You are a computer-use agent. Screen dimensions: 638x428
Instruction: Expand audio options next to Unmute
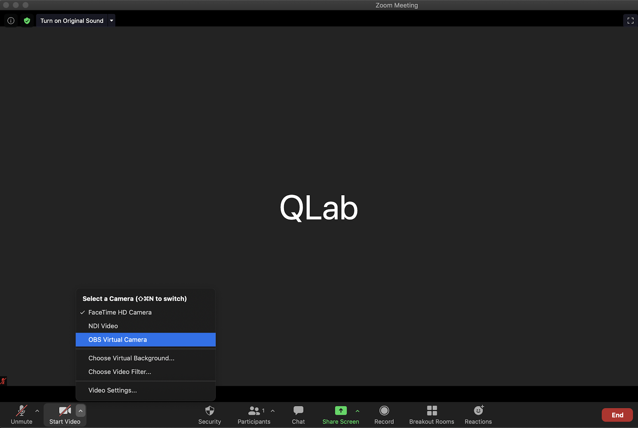coord(37,411)
